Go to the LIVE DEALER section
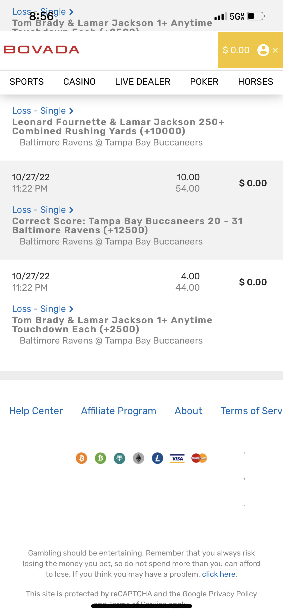Image resolution: width=283 pixels, height=614 pixels. (143, 82)
